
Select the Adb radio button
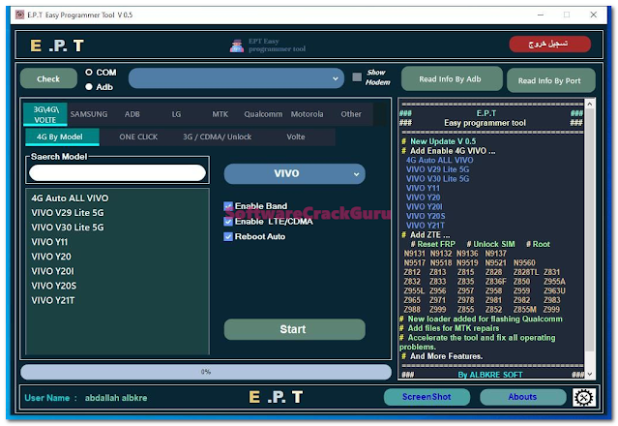[89, 87]
